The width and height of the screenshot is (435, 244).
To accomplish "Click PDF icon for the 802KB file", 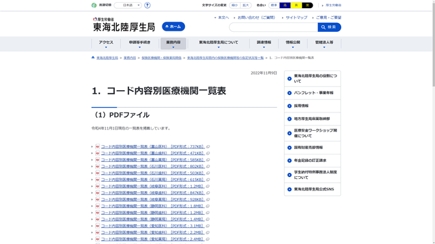I will [97, 167].
